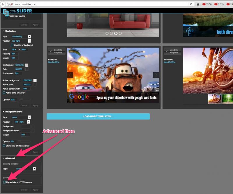This screenshot has height=194, width=233.
Task: Go to browser home page icon
Action: click(198, 4)
